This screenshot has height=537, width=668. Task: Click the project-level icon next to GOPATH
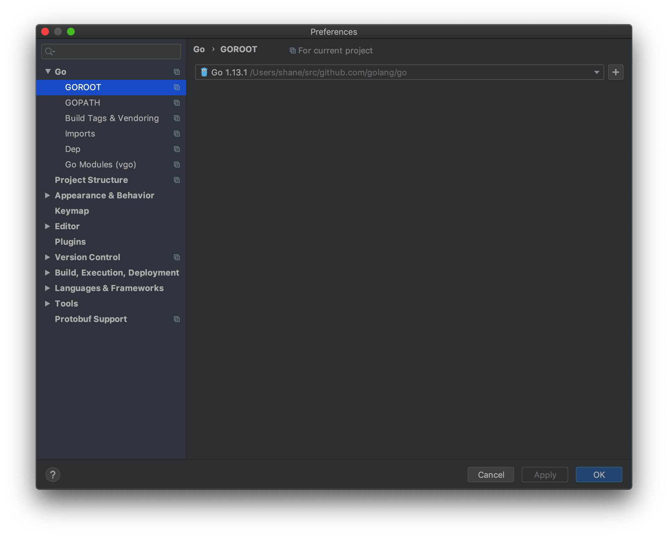point(177,103)
